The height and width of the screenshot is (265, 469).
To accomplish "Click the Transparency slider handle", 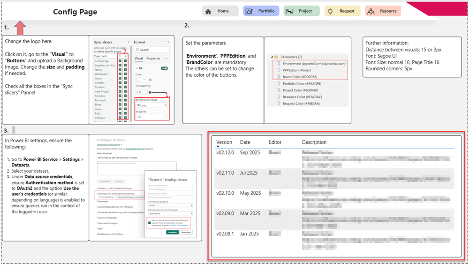I will 150,92.
